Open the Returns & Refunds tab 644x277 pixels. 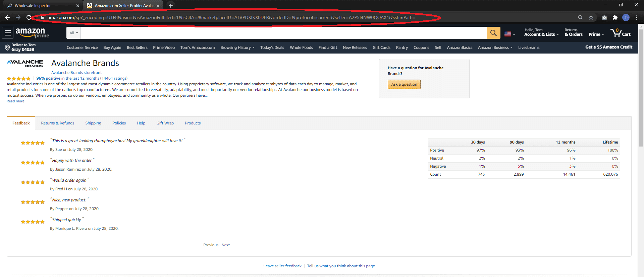pos(58,123)
